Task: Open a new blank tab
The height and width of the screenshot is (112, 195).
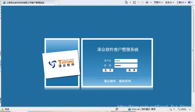Action: tap(57, 3)
